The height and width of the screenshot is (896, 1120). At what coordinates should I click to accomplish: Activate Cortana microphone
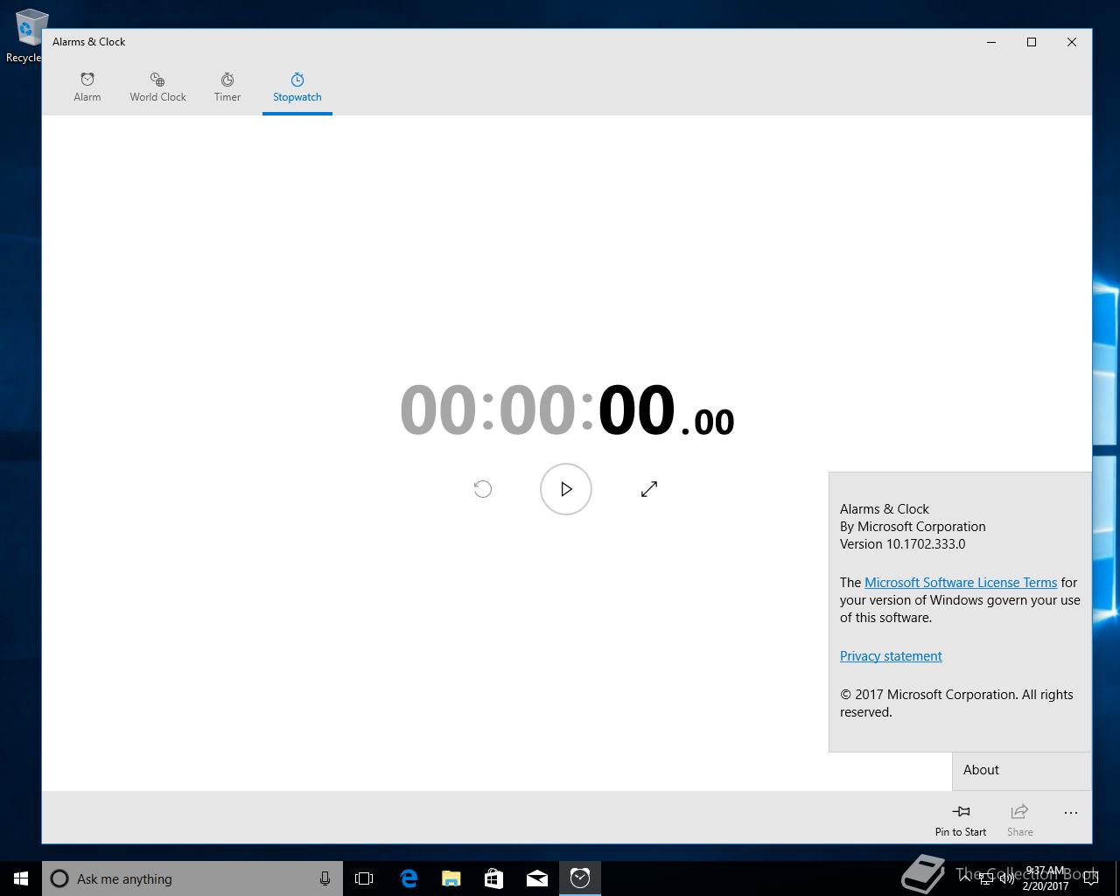point(325,878)
